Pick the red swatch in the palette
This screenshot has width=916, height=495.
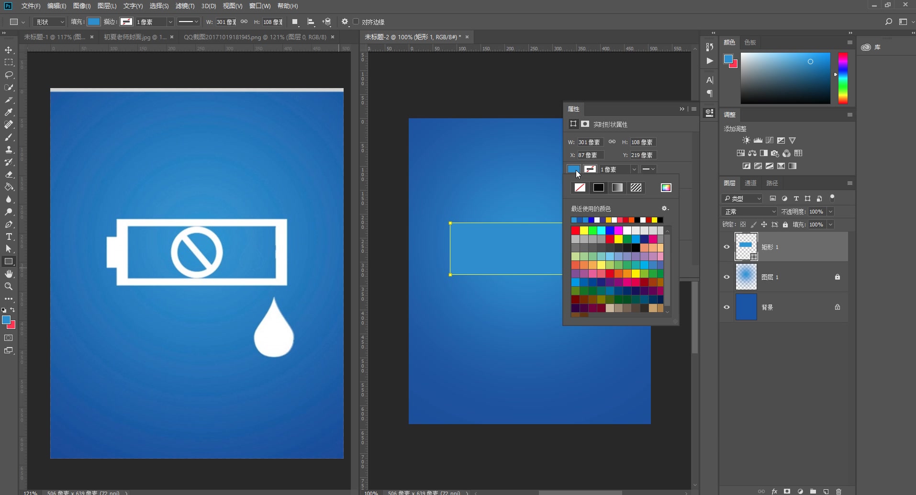pos(575,231)
